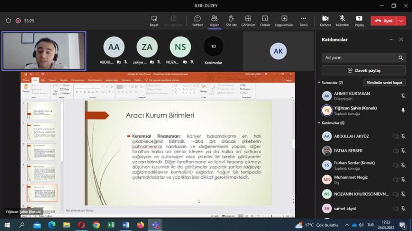Viewport: 412px width, 231px height.
Task: Toggle the Kamera on or off
Action: click(325, 21)
